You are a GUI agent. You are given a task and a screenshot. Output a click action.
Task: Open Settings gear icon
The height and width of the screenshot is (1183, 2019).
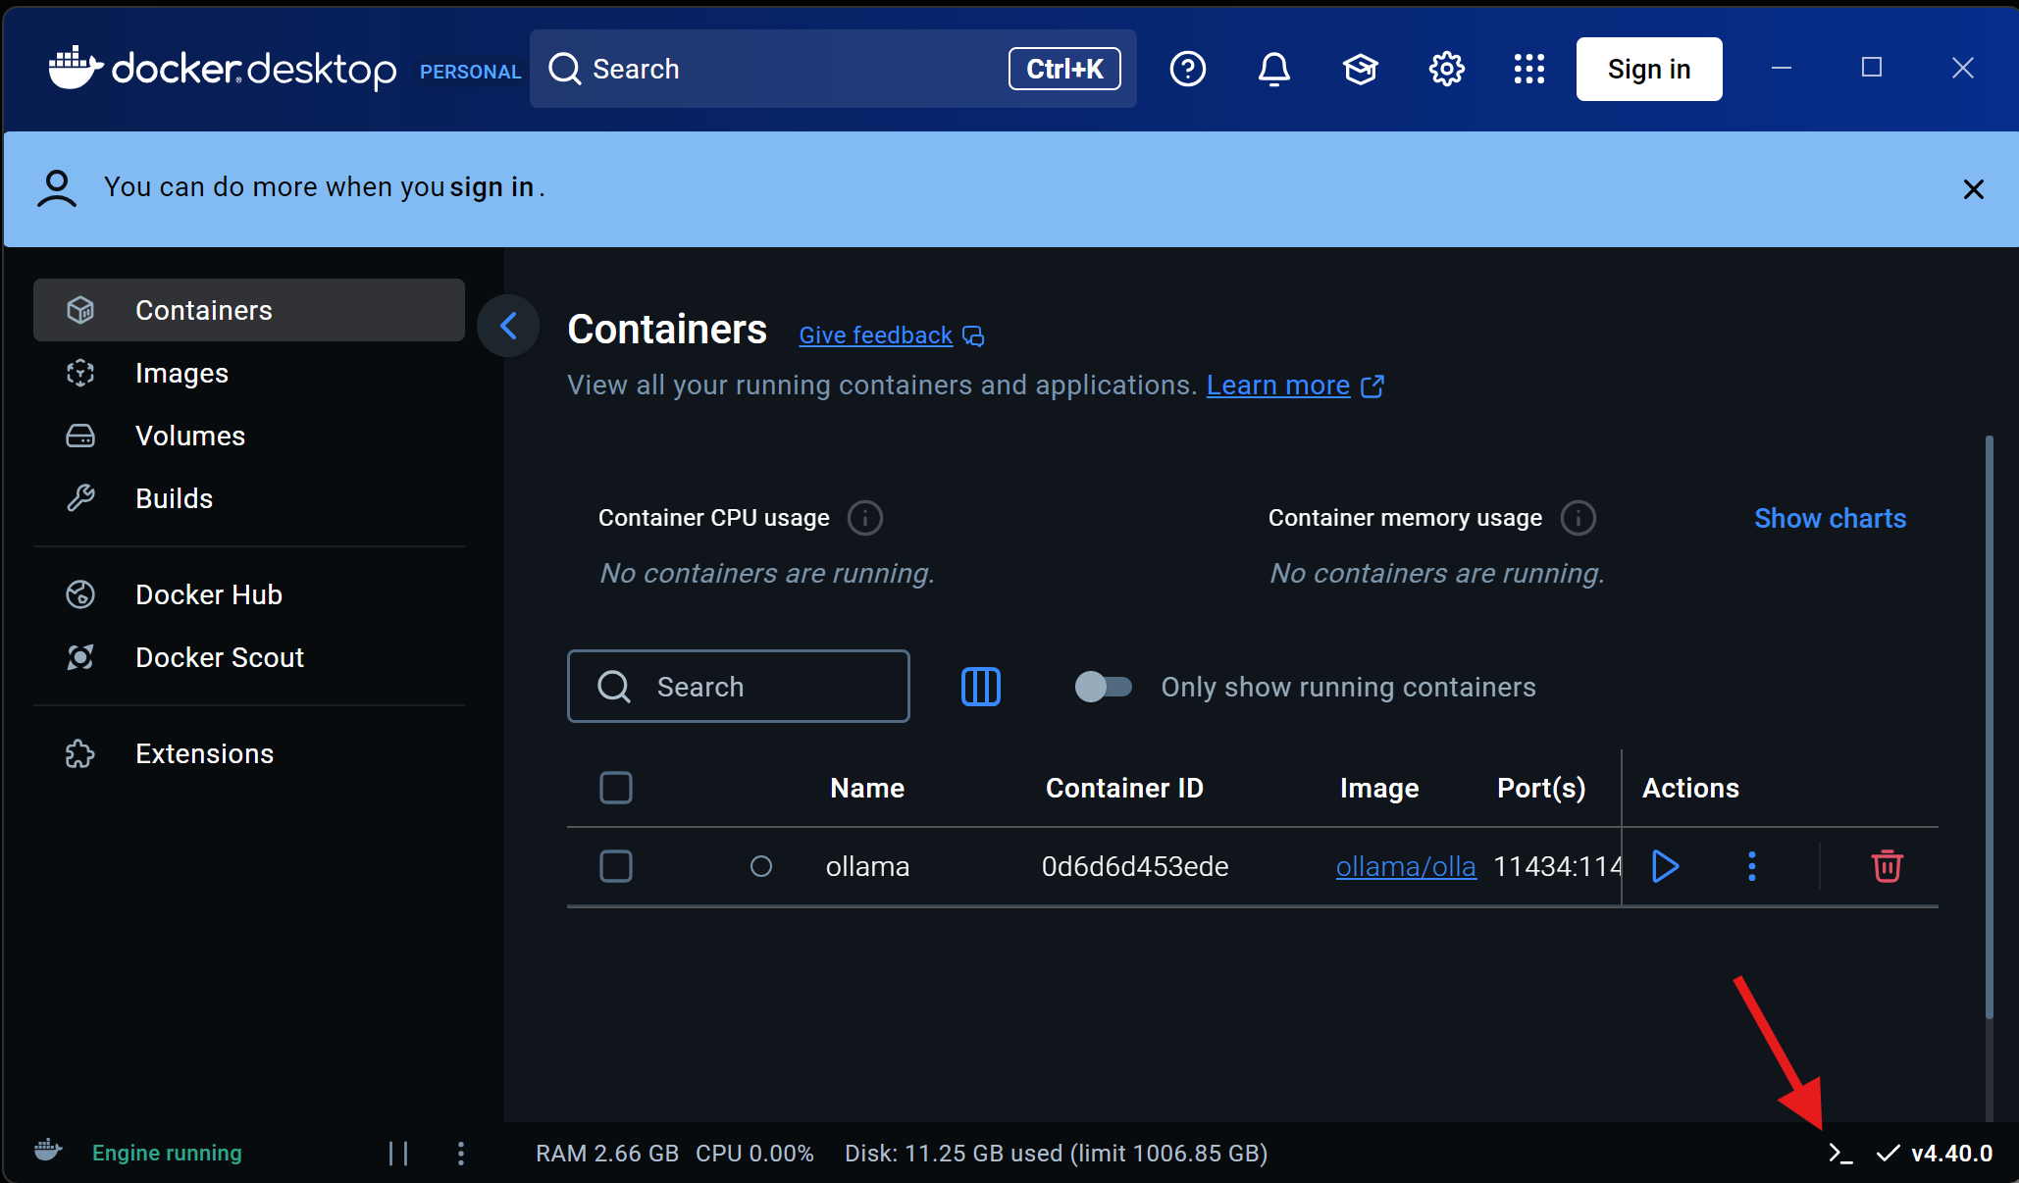click(x=1446, y=69)
